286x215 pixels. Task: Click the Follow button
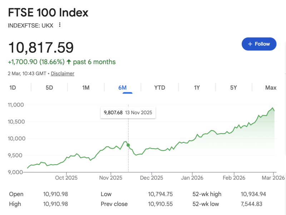click(x=259, y=44)
